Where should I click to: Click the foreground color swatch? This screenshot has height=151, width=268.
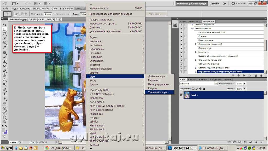(3, 130)
